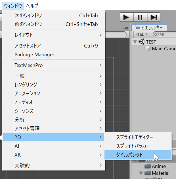Image resolution: width=176 pixels, height=179 pixels.
Task: Select 前のウィンドウ menu entry
Action: click(x=54, y=24)
